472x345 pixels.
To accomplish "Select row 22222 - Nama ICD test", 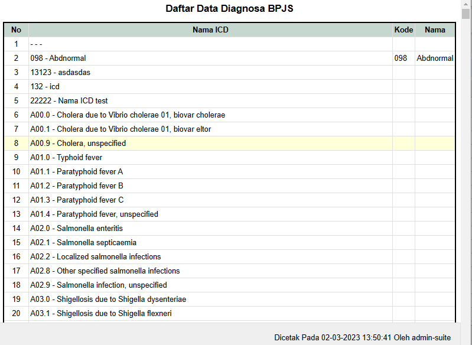I will click(229, 100).
